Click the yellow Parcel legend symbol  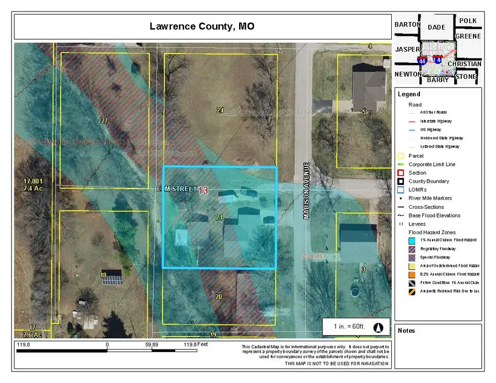pos(401,156)
